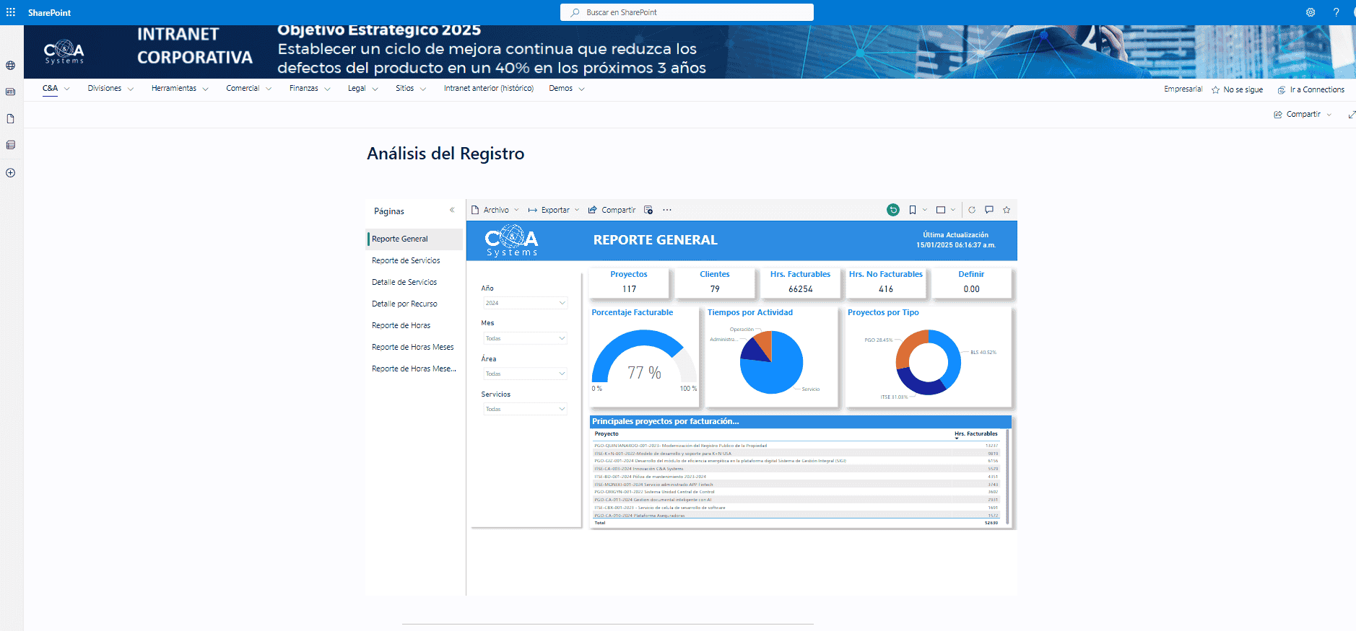Click the Hrs. No Facturables 416 card
Image resolution: width=1356 pixels, height=631 pixels.
(886, 282)
